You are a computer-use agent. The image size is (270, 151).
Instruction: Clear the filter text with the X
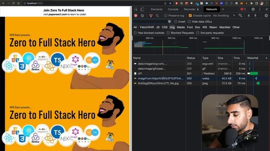tap(170, 21)
